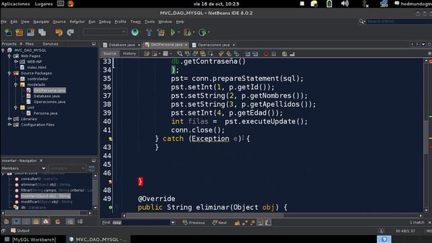
Task: Switch to Operaciones.java tab
Action: coord(213,45)
